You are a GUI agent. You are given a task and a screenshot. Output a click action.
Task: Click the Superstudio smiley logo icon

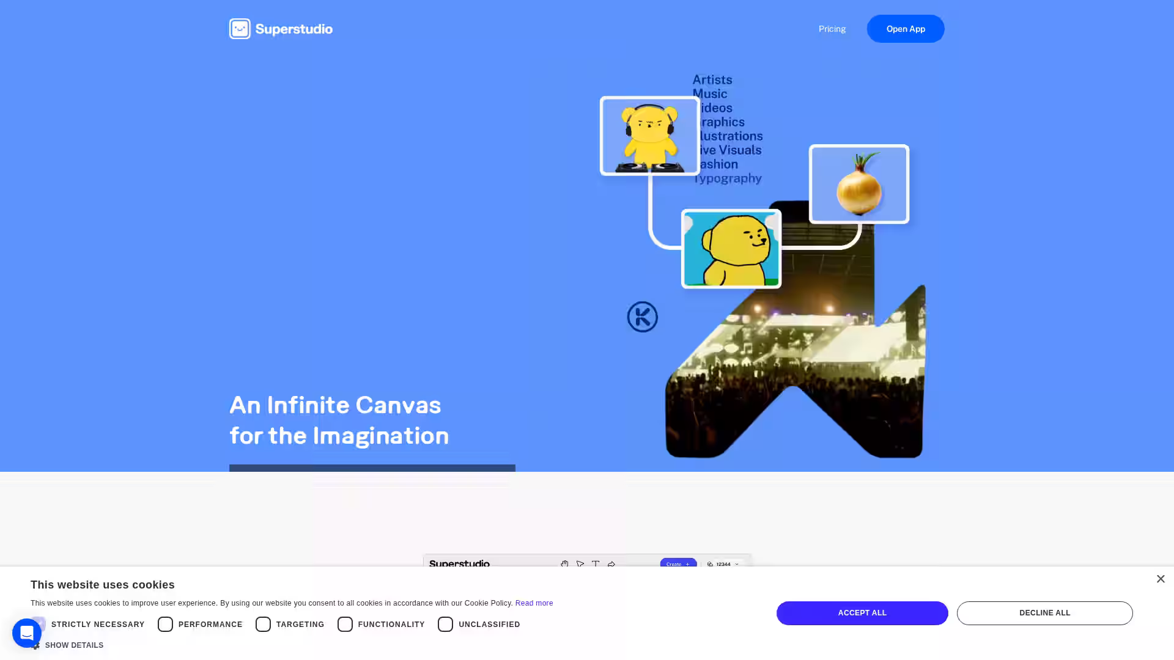point(240,29)
